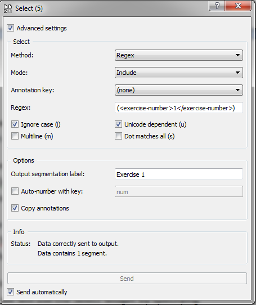Click the help question mark button
The height and width of the screenshot is (305, 256).
(217, 6)
